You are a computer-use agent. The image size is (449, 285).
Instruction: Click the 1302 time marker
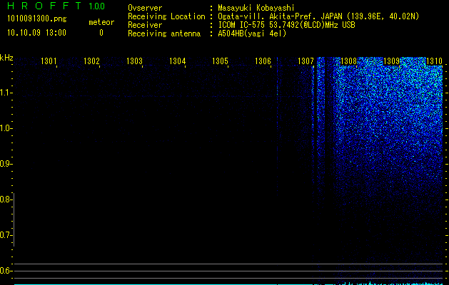pos(91,61)
